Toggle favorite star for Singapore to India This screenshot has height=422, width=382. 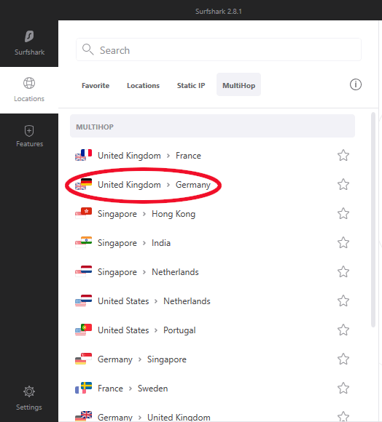(343, 242)
